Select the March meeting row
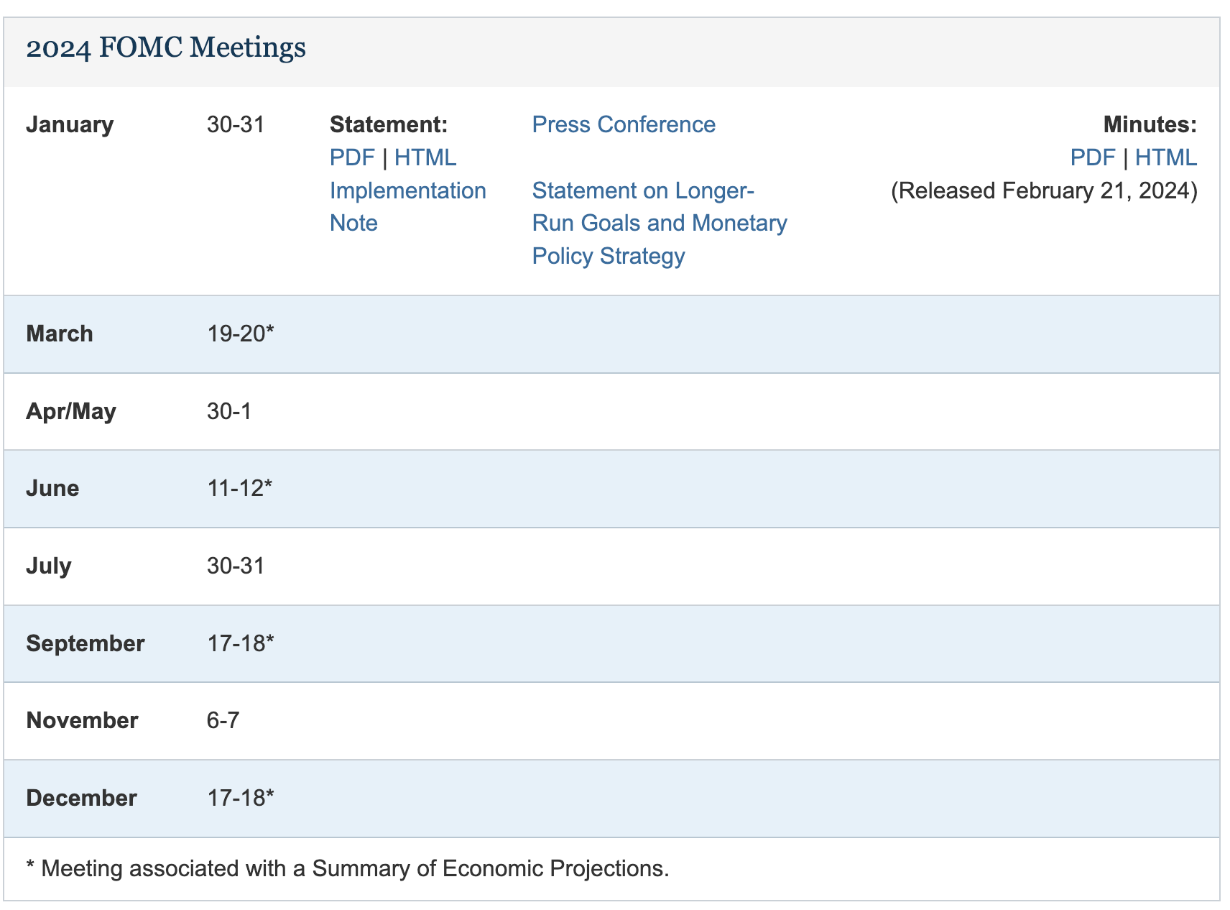This screenshot has height=910, width=1230. point(60,334)
